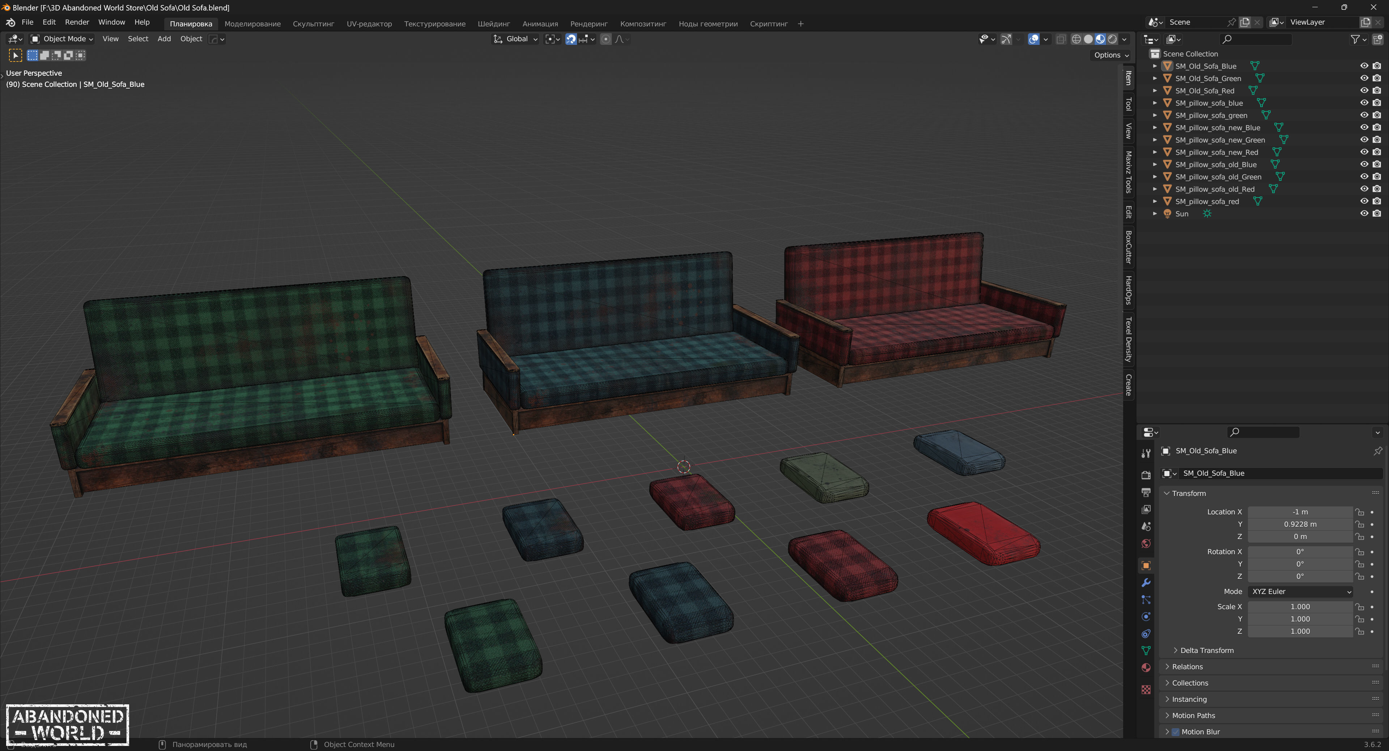Open the Object properties tab

(1146, 565)
